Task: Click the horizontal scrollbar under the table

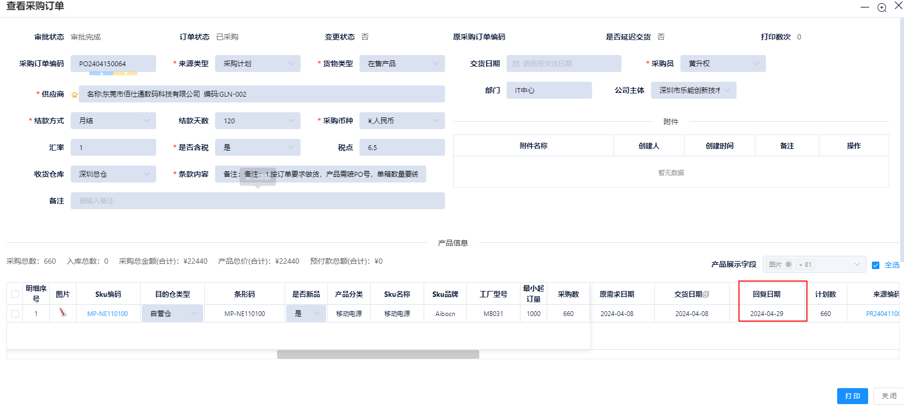Action: click(378, 354)
